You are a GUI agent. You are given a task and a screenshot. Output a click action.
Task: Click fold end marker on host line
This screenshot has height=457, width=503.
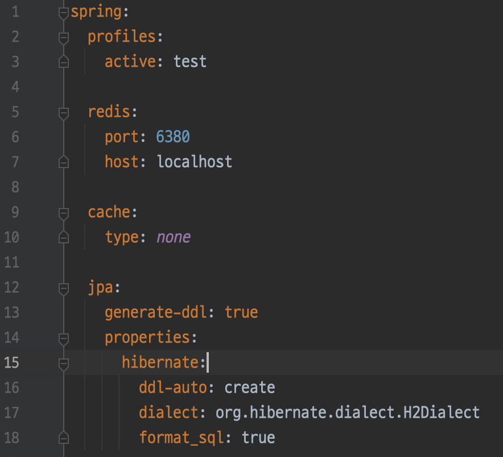coord(64,161)
